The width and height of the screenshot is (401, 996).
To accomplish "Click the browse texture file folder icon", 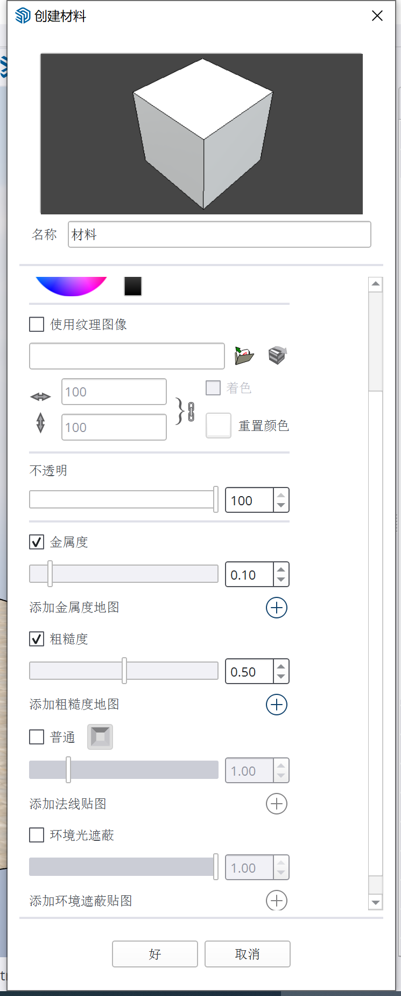I will (x=244, y=356).
